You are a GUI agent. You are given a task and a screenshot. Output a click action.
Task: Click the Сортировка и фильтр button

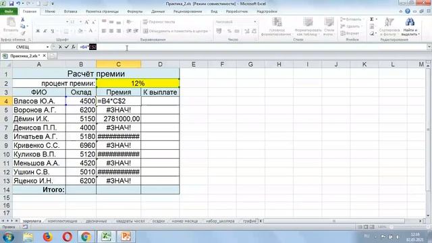[x=389, y=26]
